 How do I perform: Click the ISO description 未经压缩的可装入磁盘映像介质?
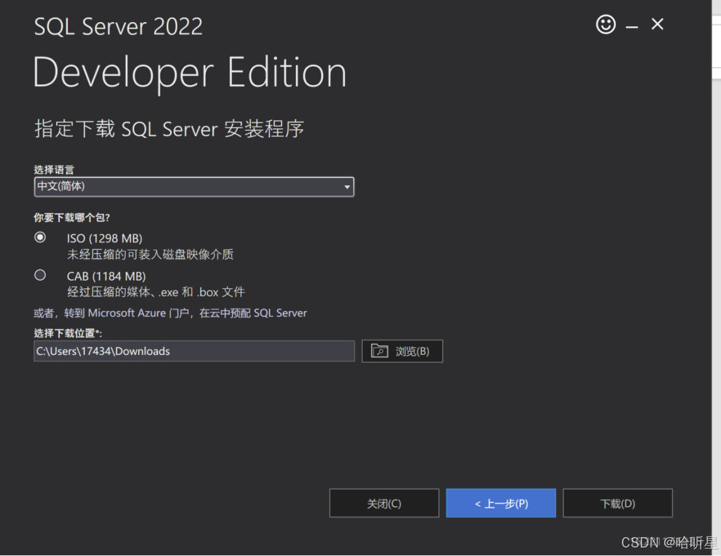point(150,255)
